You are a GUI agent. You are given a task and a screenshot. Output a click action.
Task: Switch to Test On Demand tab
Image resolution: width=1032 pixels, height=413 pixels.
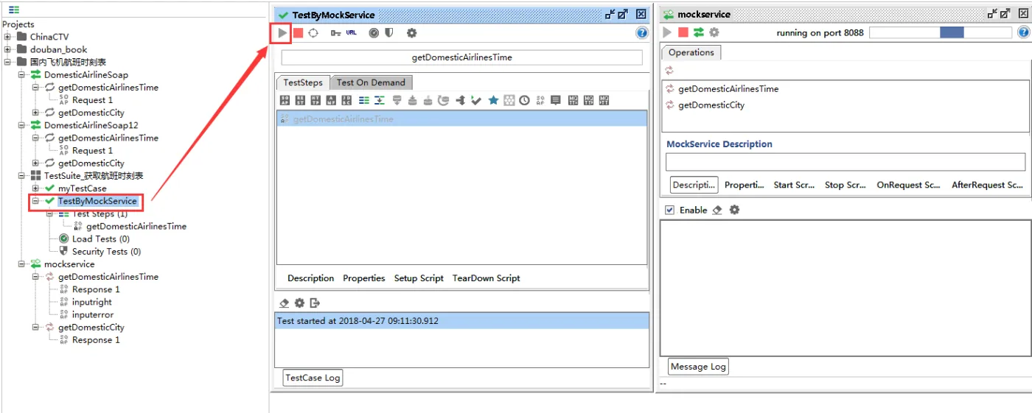click(371, 82)
